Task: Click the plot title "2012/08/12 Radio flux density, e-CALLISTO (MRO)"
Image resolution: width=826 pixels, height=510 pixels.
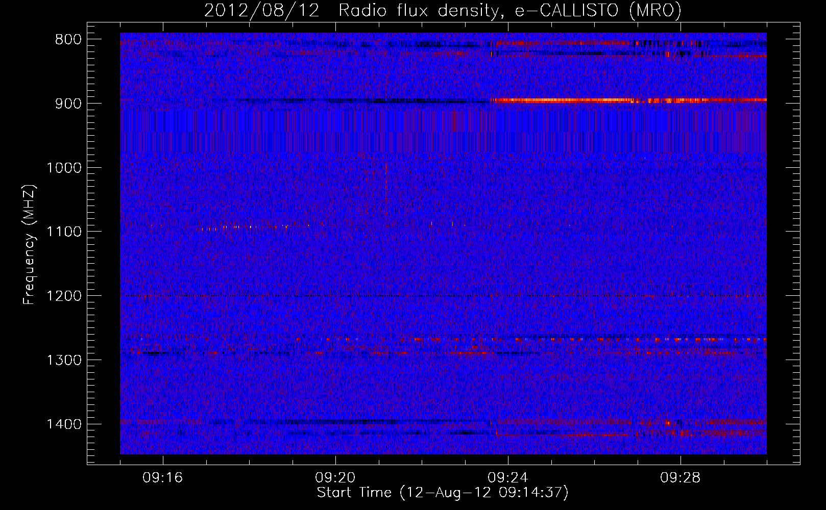Action: [x=443, y=10]
